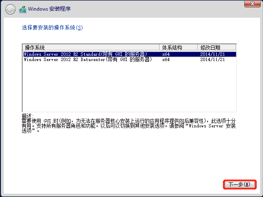Image resolution: width=263 pixels, height=197 pixels.
Task: Click the back arrow button
Action: pyautogui.click(x=10, y=9)
